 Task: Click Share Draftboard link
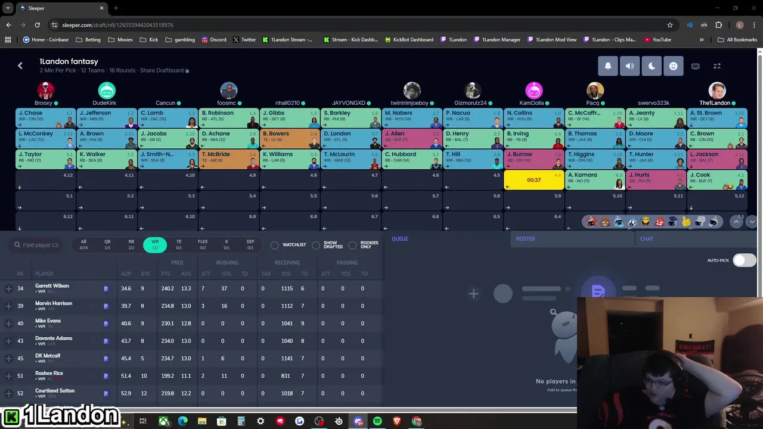(164, 70)
